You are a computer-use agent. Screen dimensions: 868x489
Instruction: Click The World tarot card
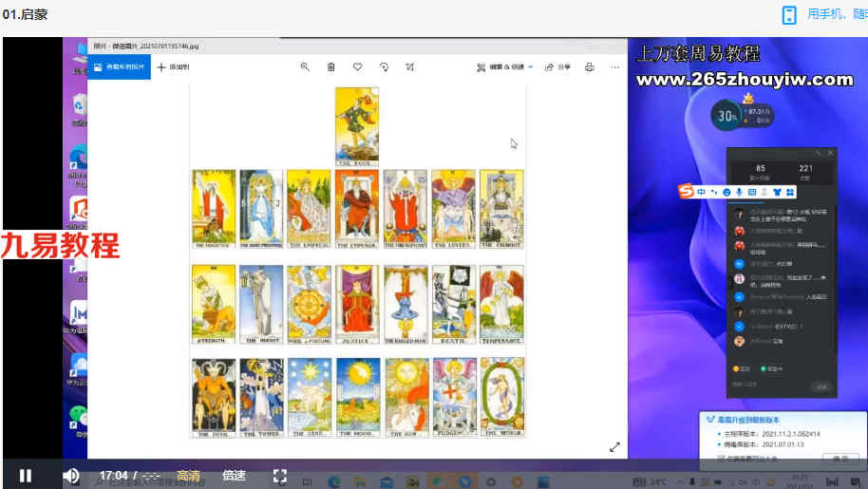502,398
